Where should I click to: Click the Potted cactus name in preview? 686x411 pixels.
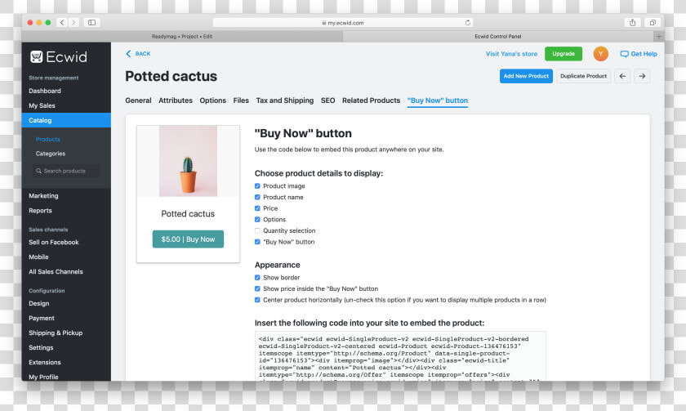point(188,213)
